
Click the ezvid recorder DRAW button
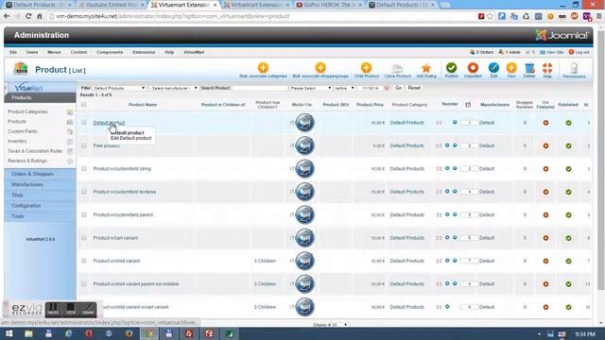88,309
